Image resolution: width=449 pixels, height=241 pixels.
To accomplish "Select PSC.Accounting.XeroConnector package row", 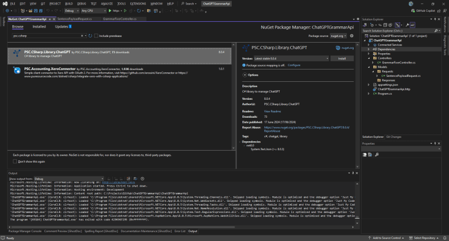I will point(120,73).
